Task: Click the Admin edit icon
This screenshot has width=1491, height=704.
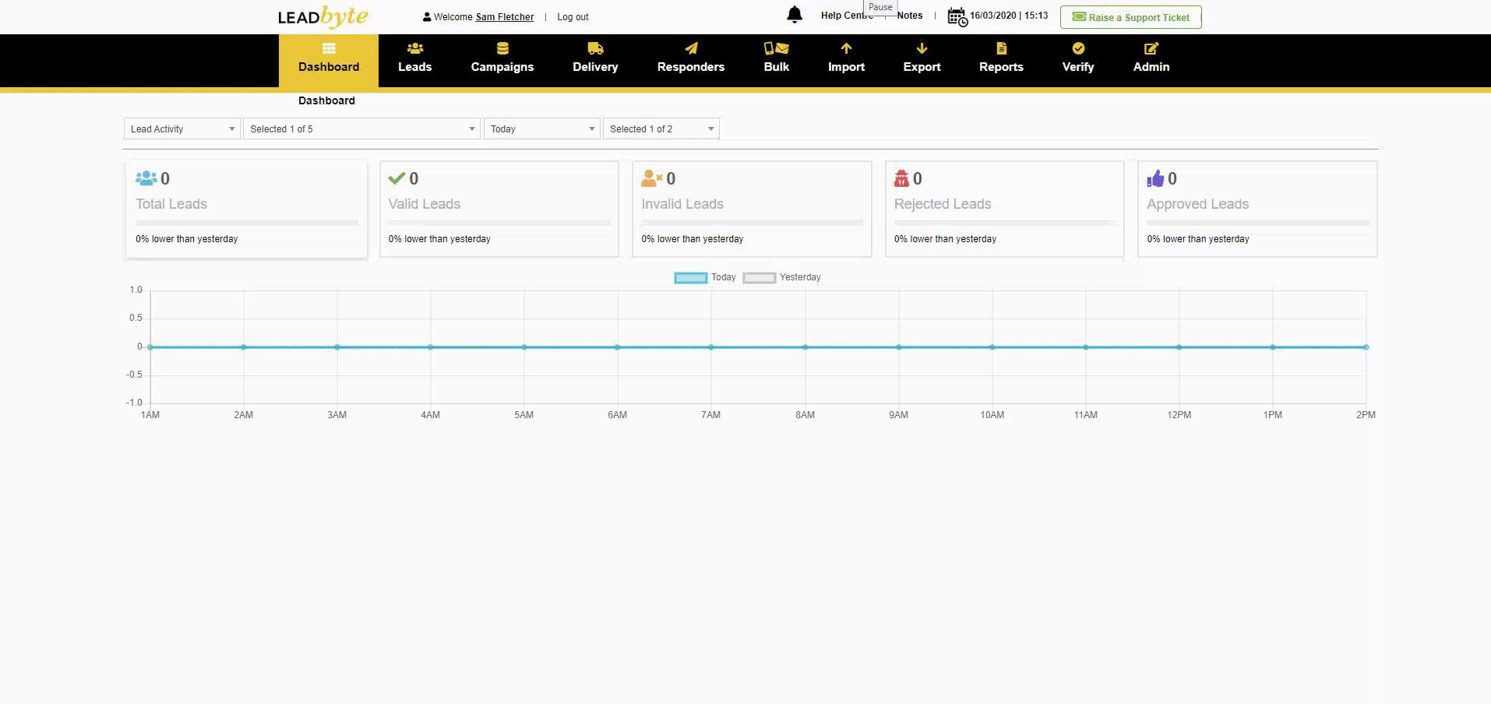Action: coord(1151,48)
